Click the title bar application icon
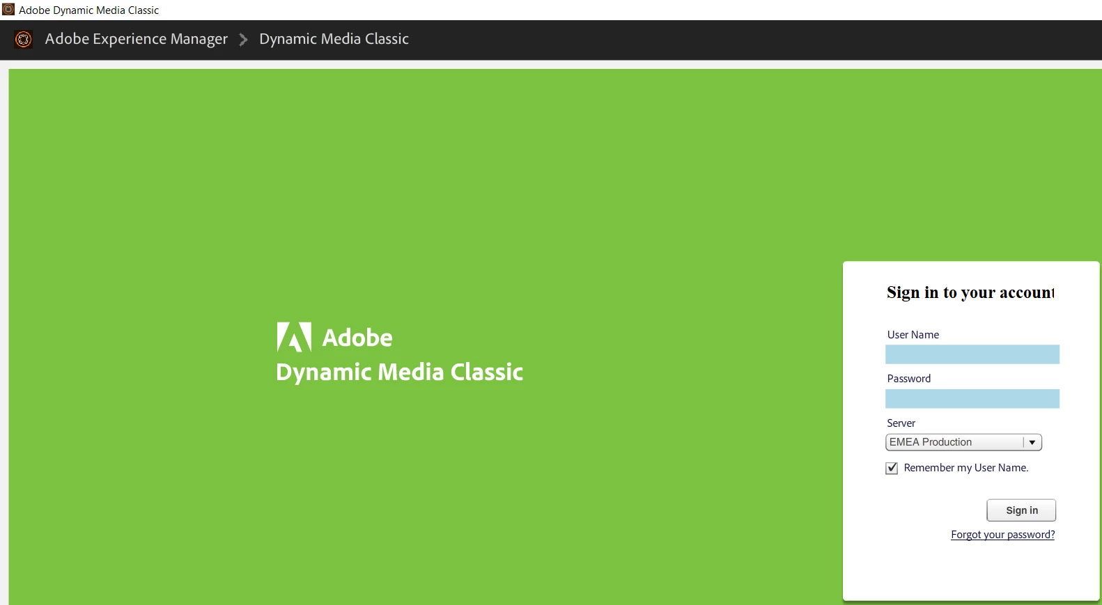Screen dimensions: 1102x605 [8, 10]
